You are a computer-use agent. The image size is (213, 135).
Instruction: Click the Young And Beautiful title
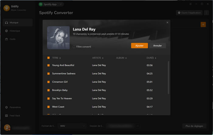[63, 65]
